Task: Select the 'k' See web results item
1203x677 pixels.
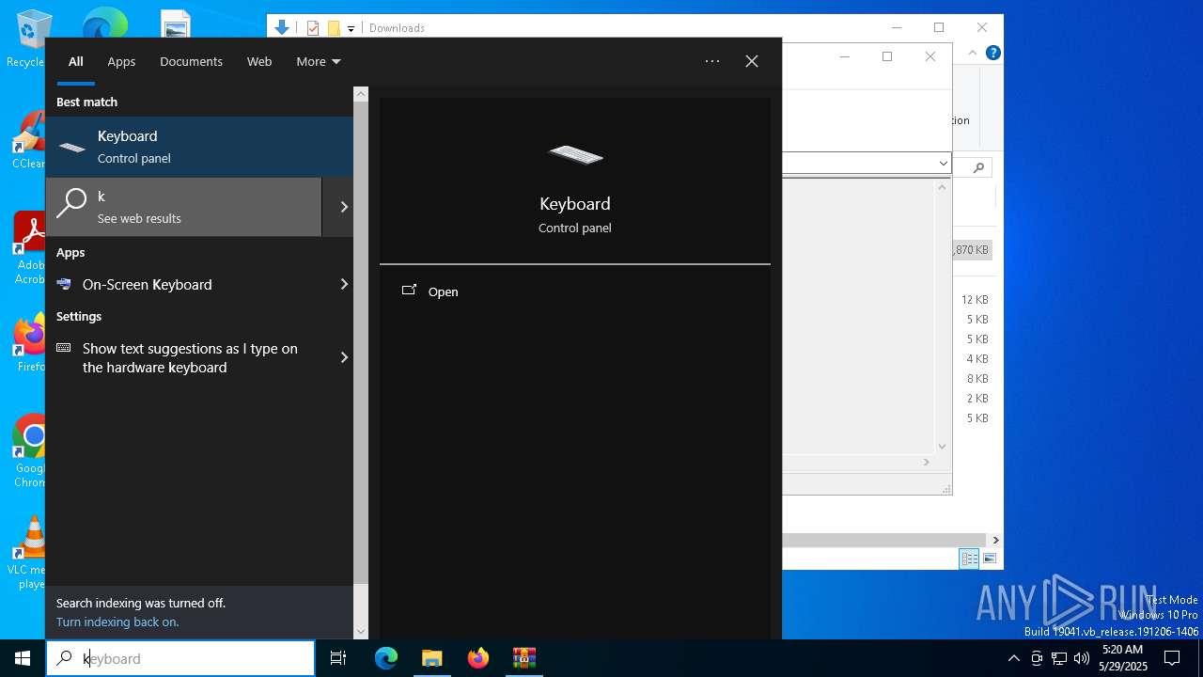Action: coord(183,207)
